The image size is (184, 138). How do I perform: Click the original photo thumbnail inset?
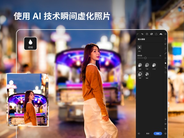coord(28,100)
